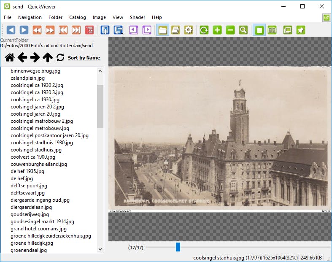Go to previous volume purple icon
Image resolution: width=332 pixels, height=262 pixels.
coord(134,30)
